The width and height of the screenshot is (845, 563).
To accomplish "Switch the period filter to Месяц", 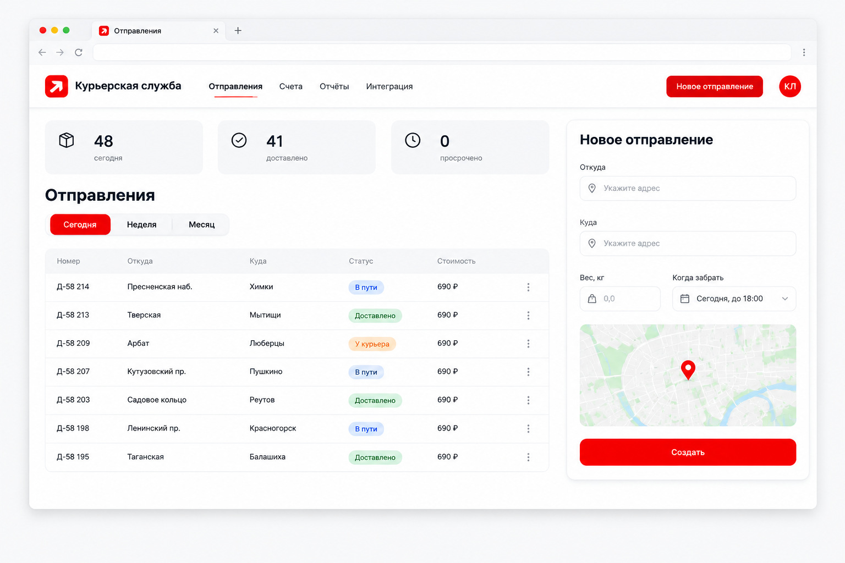I will (x=201, y=224).
